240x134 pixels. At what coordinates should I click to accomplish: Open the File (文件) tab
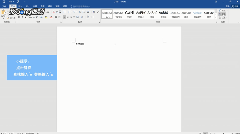[x=4, y=6]
